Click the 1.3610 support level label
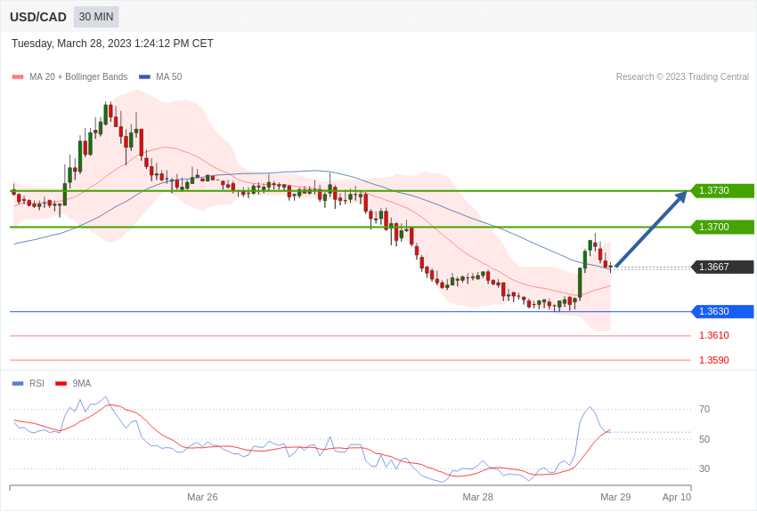Viewport: 757px width, 512px height. pyautogui.click(x=714, y=335)
